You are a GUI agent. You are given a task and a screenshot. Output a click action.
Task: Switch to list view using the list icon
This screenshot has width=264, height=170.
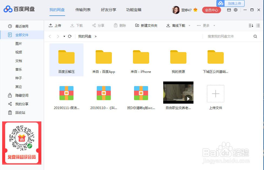point(258,25)
